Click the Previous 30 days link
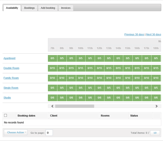Image resolution: width=163 pixels, height=141 pixels. coord(134,35)
